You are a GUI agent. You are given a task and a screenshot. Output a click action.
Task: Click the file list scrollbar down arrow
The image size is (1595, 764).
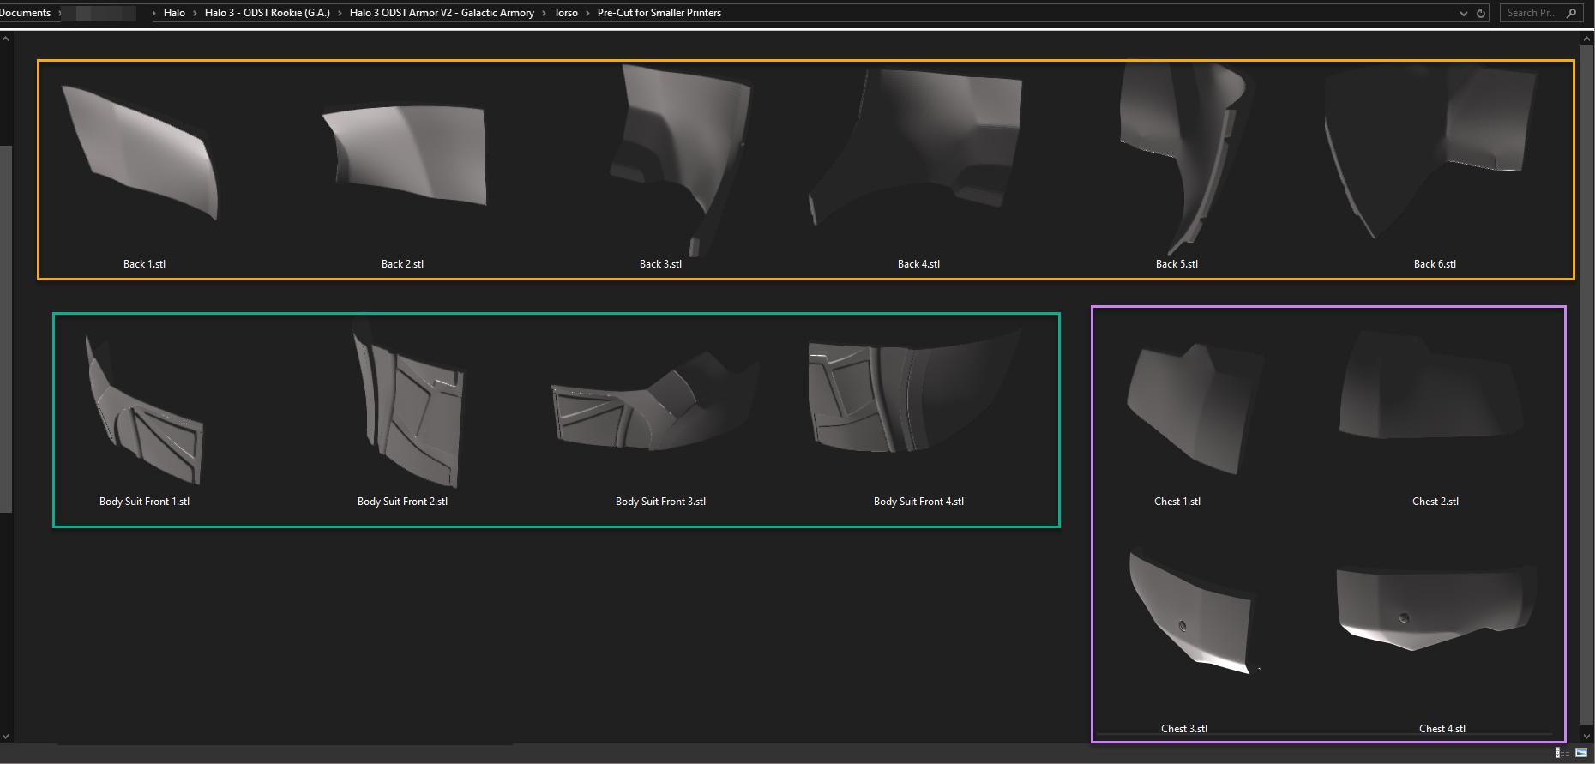[x=1587, y=736]
